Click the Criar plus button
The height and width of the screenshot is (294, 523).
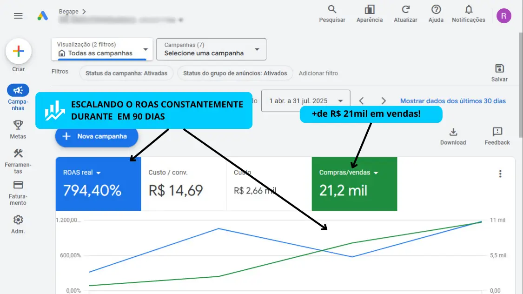(19, 51)
